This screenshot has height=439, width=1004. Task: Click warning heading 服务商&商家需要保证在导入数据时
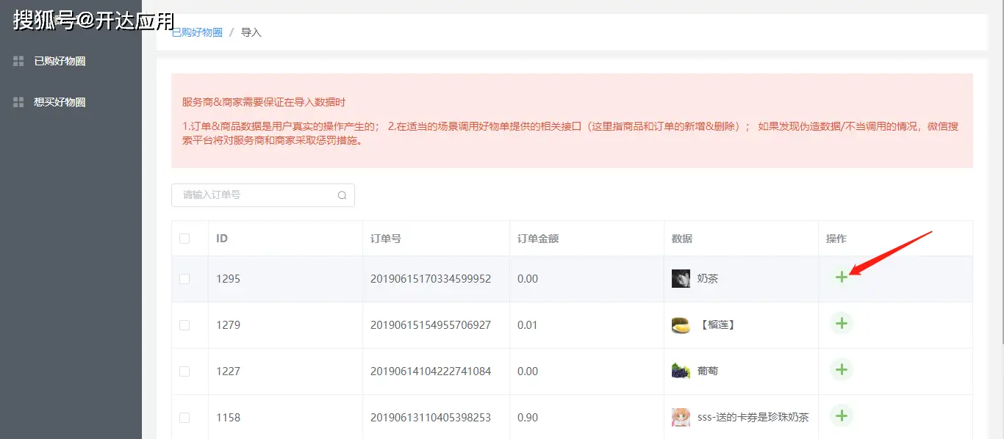264,103
